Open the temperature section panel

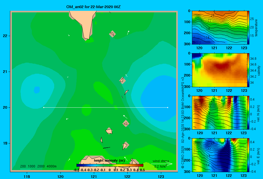pyautogui.click(x=219, y=28)
